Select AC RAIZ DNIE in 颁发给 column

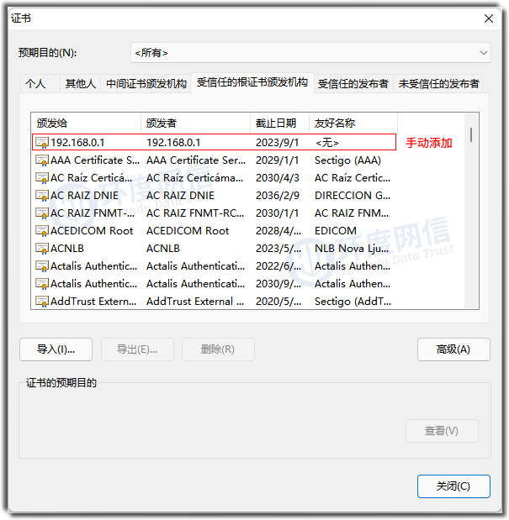(x=84, y=196)
